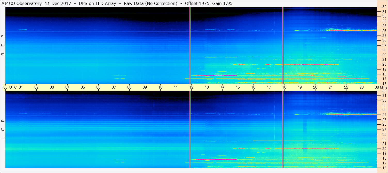388x173 pixels.
Task: Select the '29' MHz label on LCP scale
Action: (x=384, y=105)
